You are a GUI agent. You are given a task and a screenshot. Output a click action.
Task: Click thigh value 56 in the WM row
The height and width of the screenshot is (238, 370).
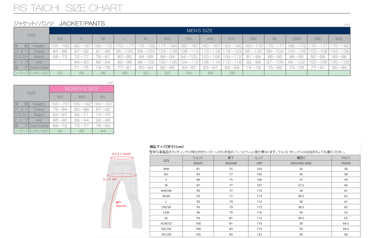pos(346,169)
